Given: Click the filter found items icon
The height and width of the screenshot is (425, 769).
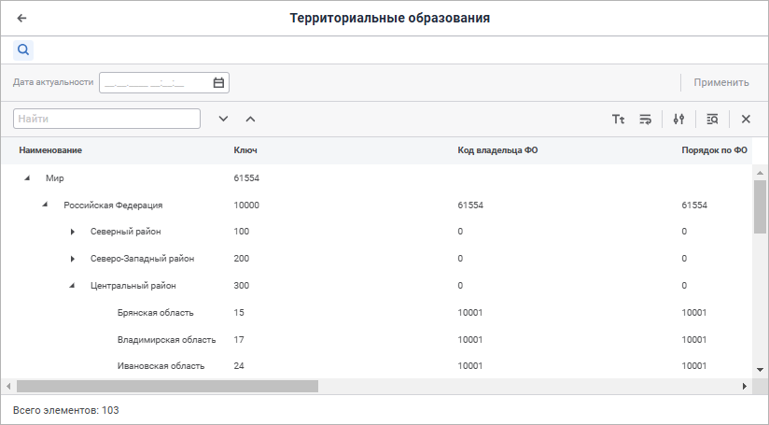Looking at the screenshot, I should coord(712,119).
